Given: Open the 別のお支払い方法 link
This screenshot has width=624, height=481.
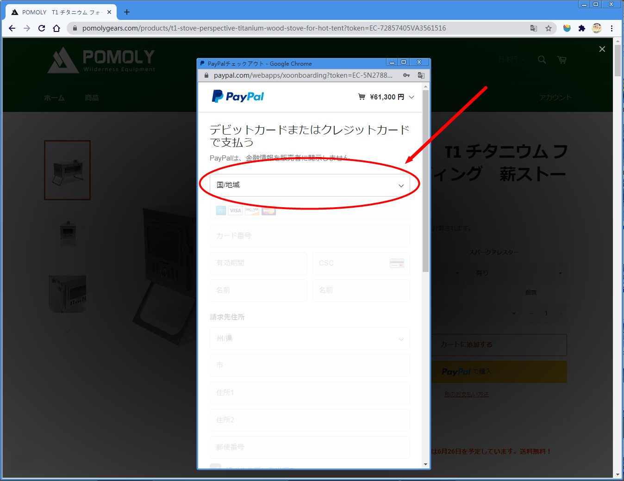Looking at the screenshot, I should (467, 395).
